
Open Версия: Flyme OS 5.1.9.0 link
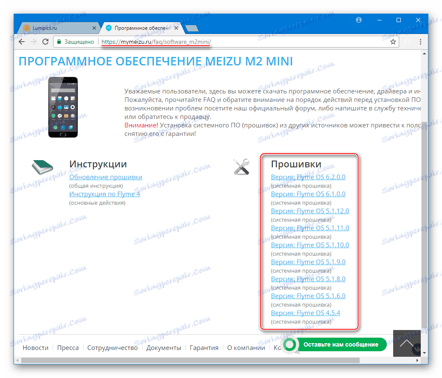pyautogui.click(x=308, y=262)
